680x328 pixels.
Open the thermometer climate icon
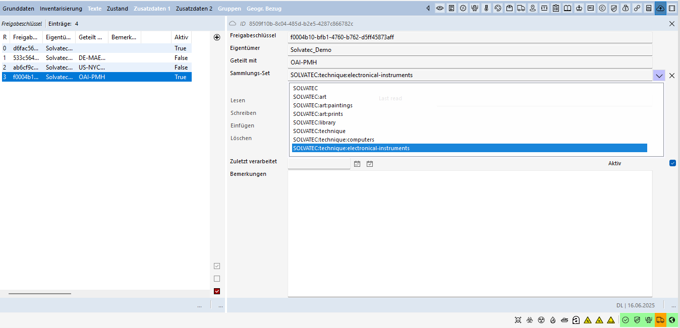coord(486,8)
